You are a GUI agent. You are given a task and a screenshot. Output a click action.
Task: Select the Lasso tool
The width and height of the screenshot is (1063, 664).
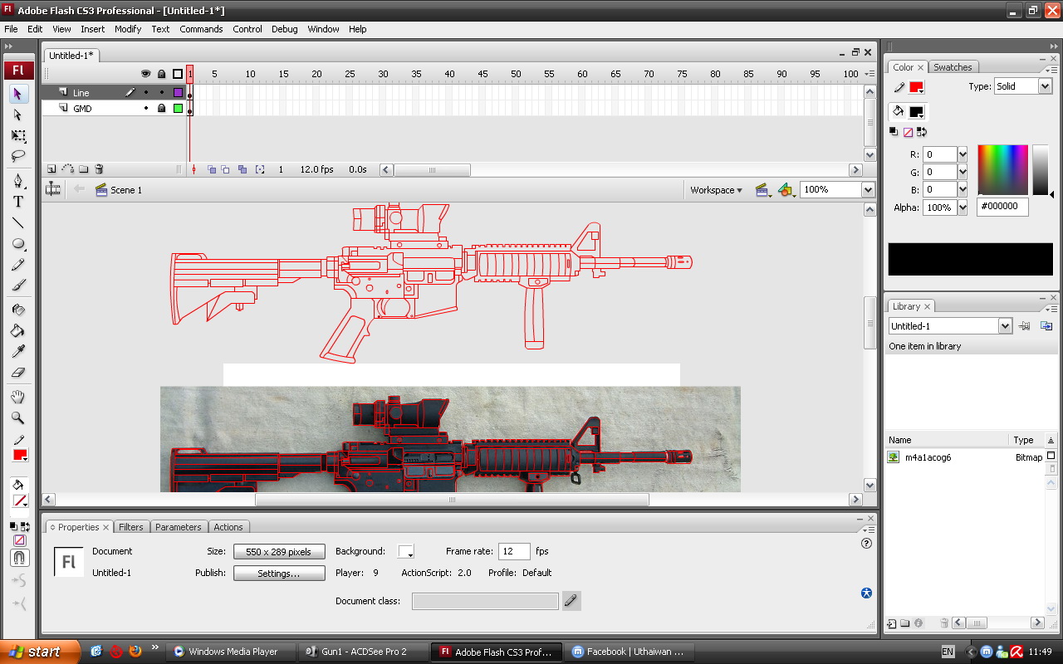18,157
